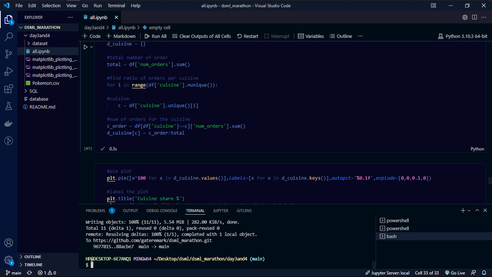The height and width of the screenshot is (277, 492).
Task: Click Run All cells
Action: click(155, 36)
